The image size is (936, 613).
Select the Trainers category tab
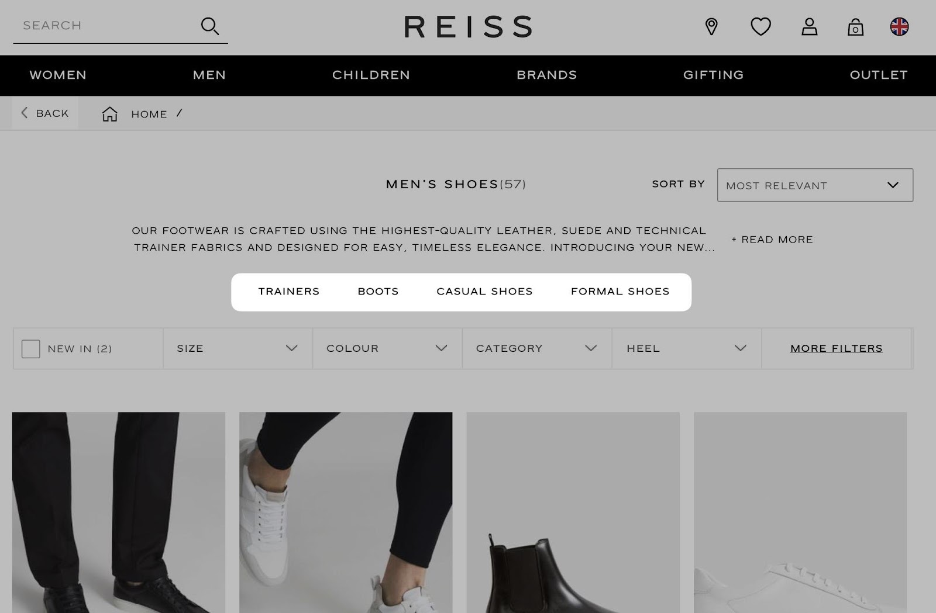tap(289, 292)
